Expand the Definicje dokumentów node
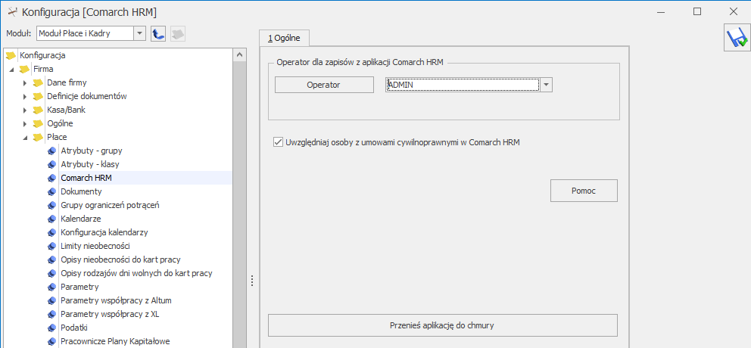 (x=26, y=96)
